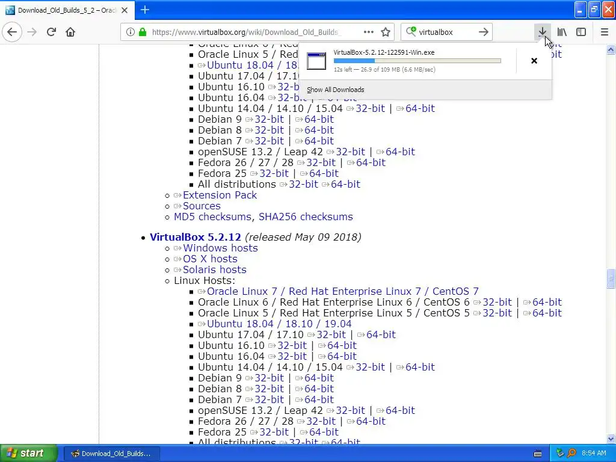Reload the current page
The height and width of the screenshot is (462, 616).
51,32
